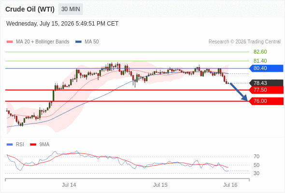The image size is (285, 193).
Task: Click the RSI 70 level label
Action: point(256,156)
